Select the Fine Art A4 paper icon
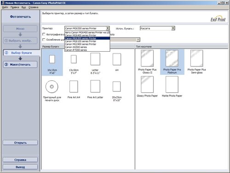Image resolution: width=230 pixels, height=173 pixels. (x=74, y=86)
